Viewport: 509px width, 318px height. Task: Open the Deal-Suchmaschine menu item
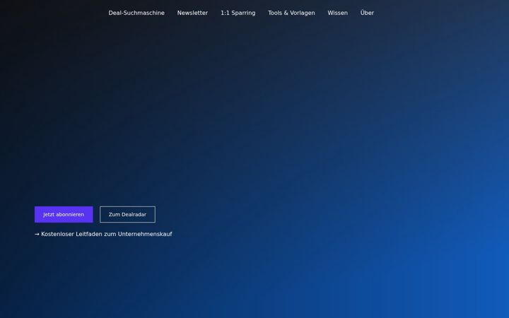(x=136, y=13)
